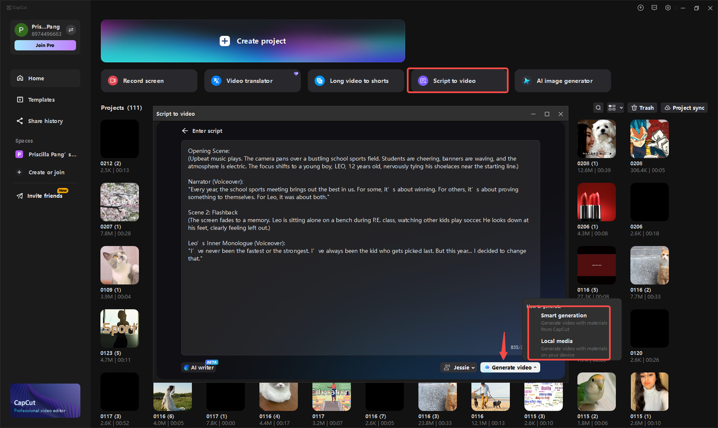Click Create or join under Spaces
This screenshot has height=428, width=718.
point(45,172)
